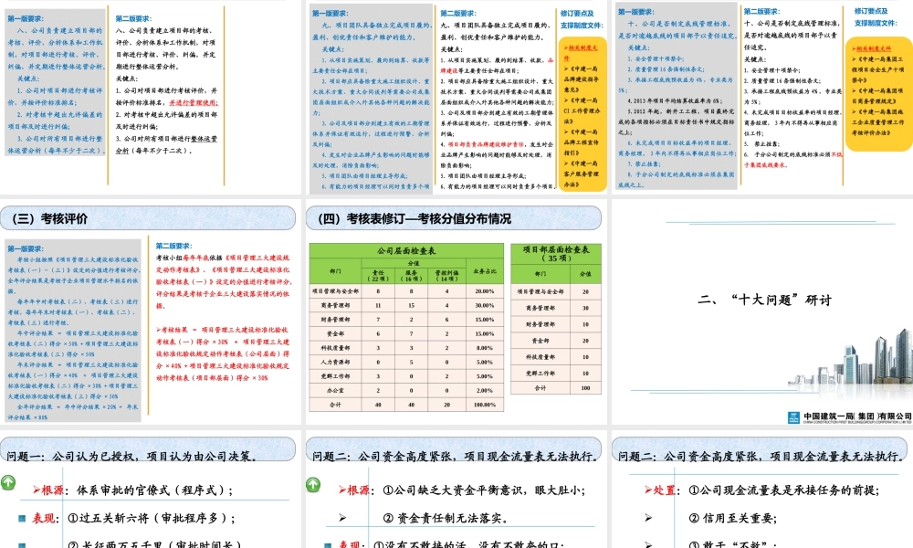
Task: Click the 业务占比 column header
Action: click(x=485, y=271)
